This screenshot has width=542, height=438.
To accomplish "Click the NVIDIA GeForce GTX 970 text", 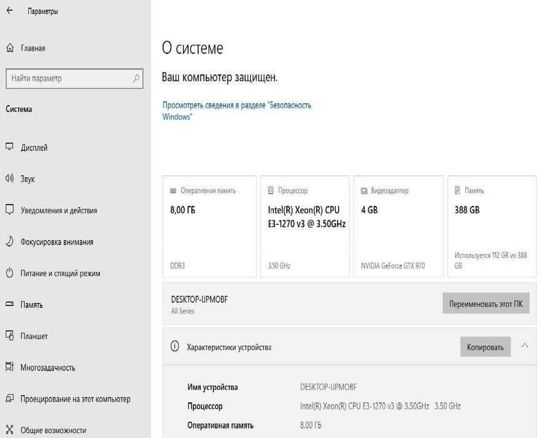I will (393, 266).
